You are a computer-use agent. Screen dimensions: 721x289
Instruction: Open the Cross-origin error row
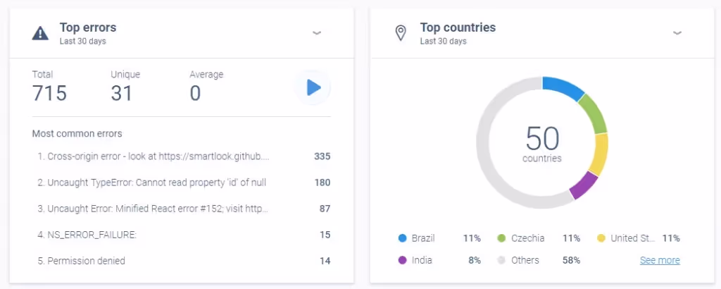[x=184, y=156]
